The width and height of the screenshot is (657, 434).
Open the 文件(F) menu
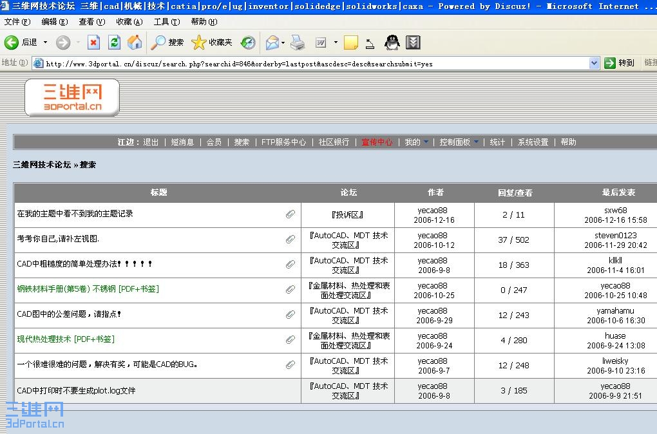(17, 21)
